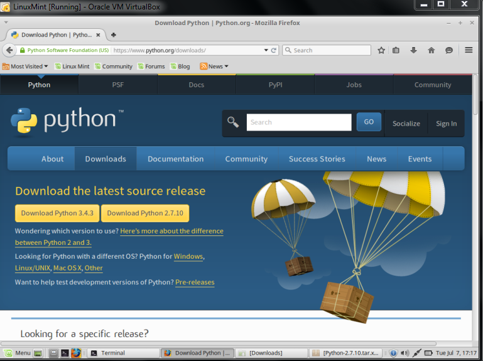The width and height of the screenshot is (483, 361).
Task: Open the Community bookmark in bookmarks toolbar
Action: 114,66
